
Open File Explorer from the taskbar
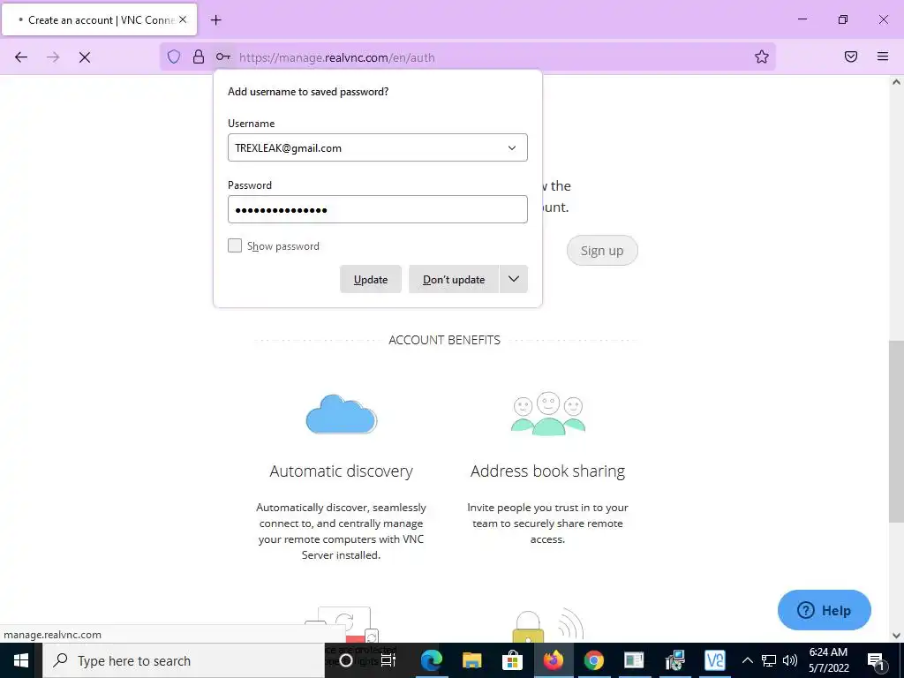471,660
